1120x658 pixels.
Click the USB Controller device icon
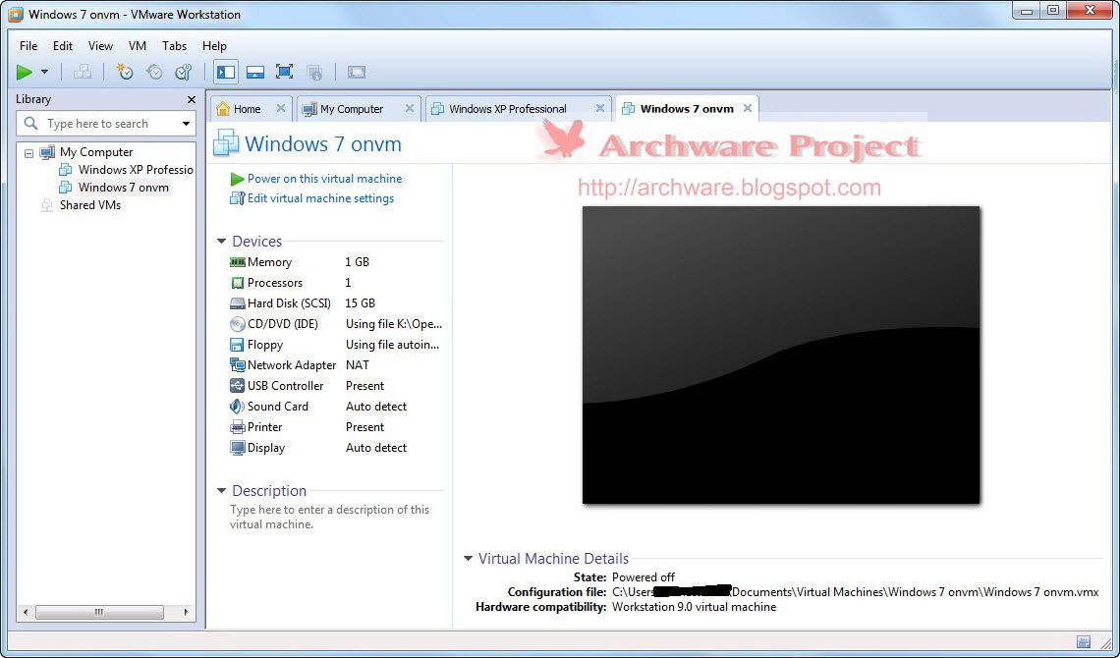[237, 386]
